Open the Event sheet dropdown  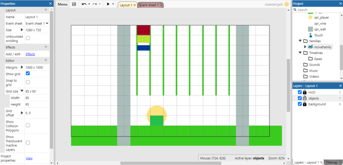(x=37, y=24)
